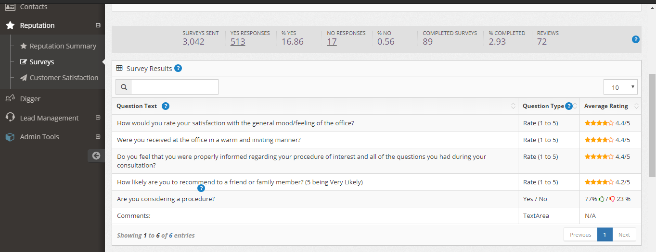Click the Next pagination button
This screenshot has width=656, height=252.
click(624, 235)
